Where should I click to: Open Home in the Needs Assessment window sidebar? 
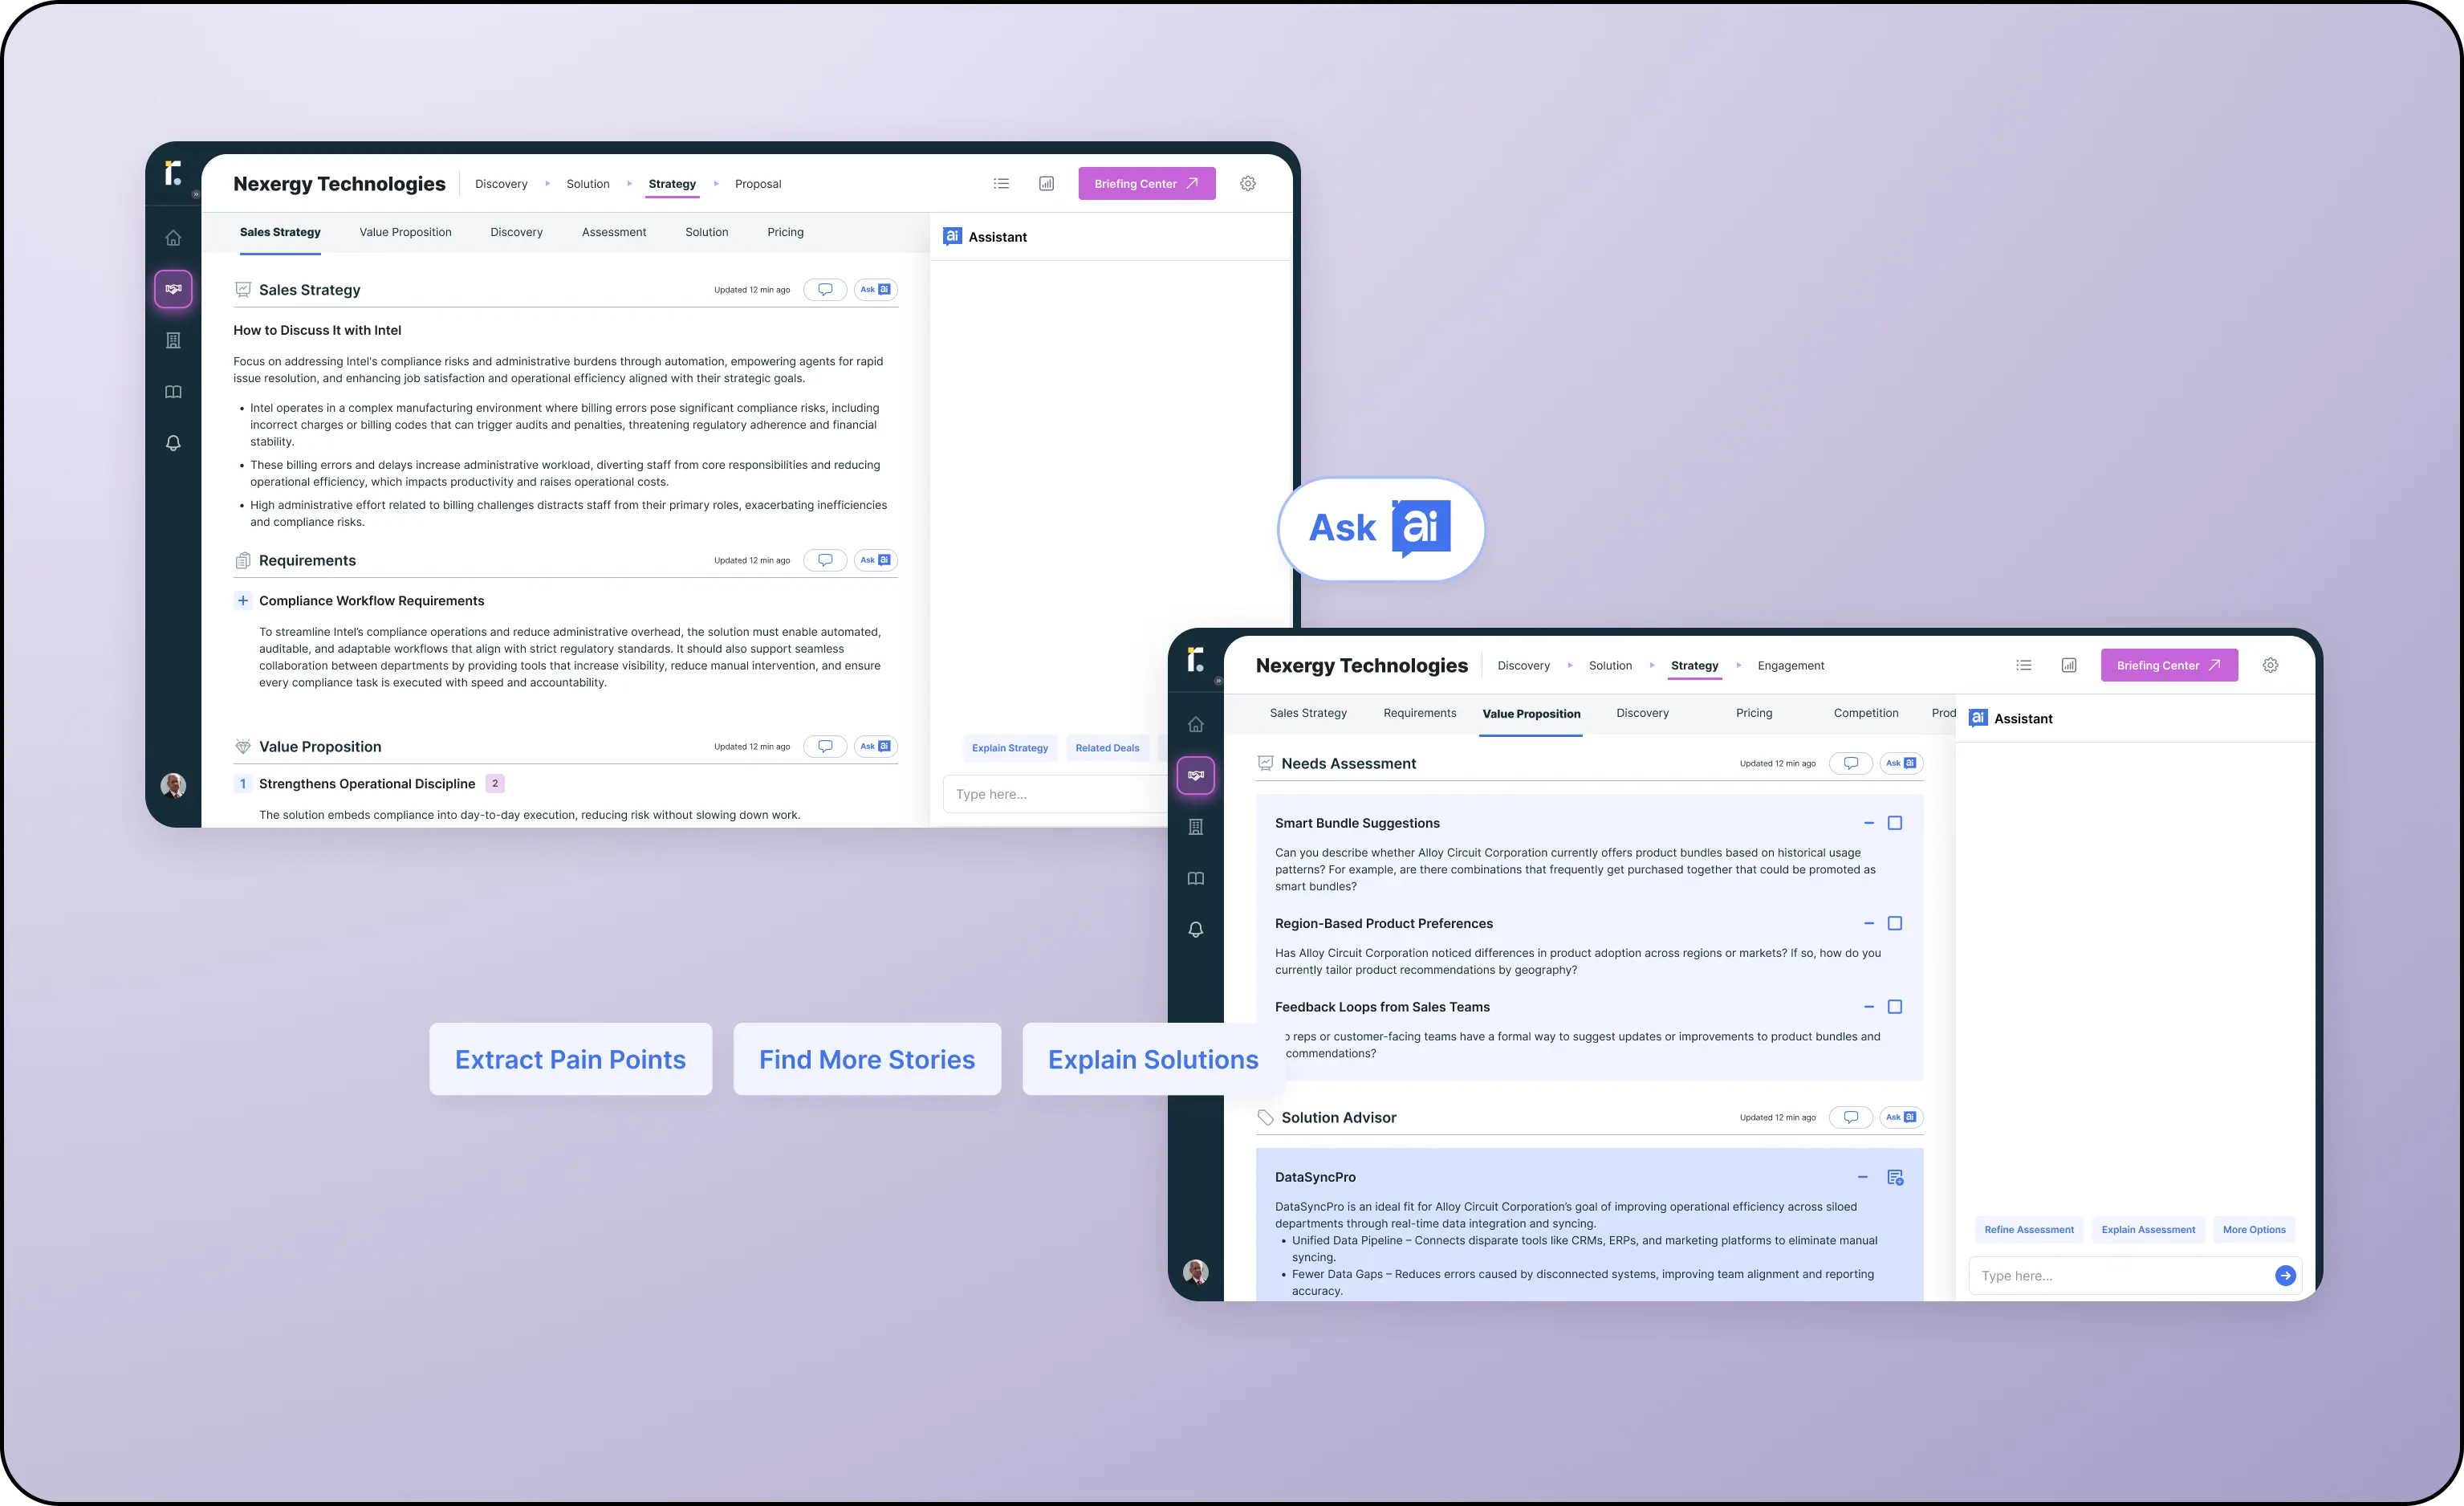point(1195,724)
